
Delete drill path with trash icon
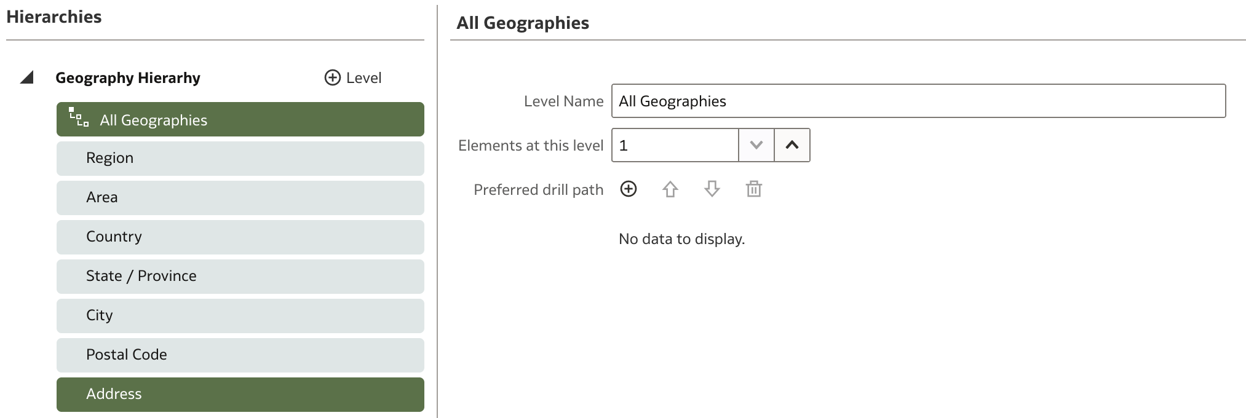point(754,189)
